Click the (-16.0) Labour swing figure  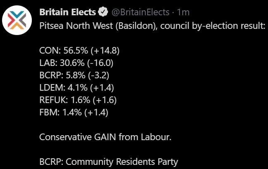tap(99, 63)
